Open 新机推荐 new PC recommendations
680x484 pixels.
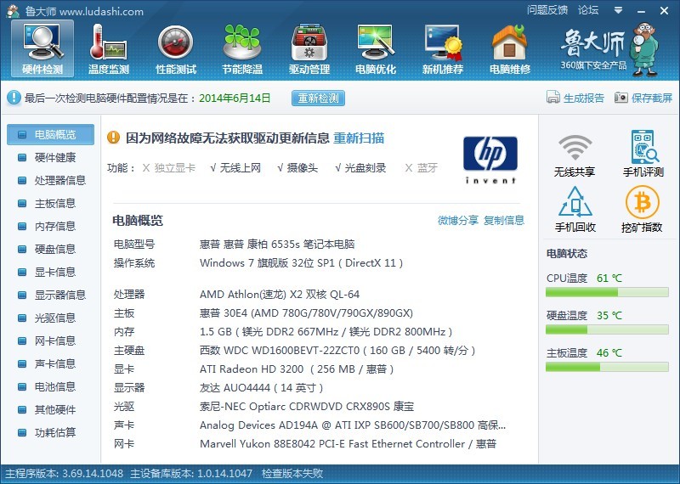click(x=443, y=49)
